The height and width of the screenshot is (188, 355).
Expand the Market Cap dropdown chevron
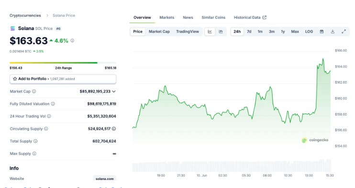coord(114,92)
